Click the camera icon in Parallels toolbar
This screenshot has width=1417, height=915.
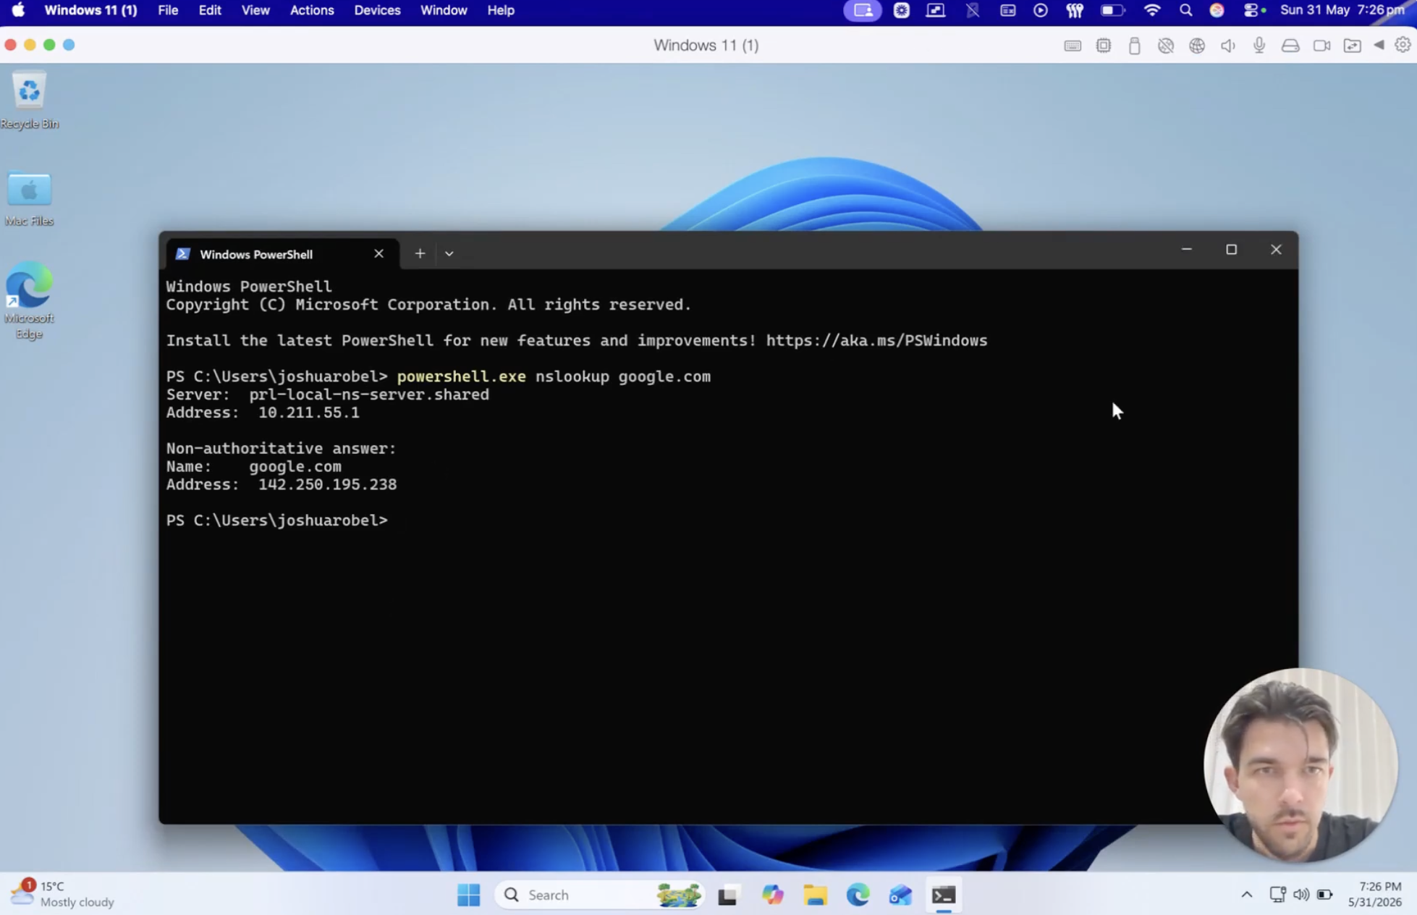[x=1321, y=46]
